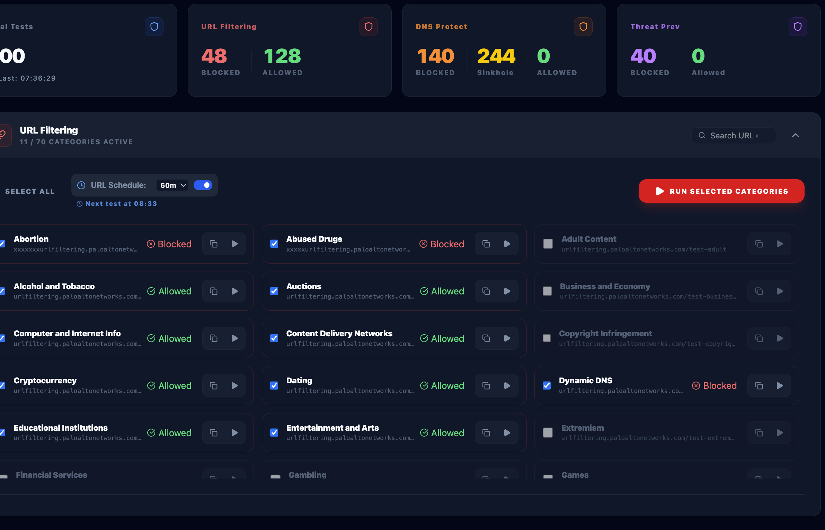The image size is (825, 530).
Task: Check the Business and Economy checkbox
Action: click(x=548, y=291)
